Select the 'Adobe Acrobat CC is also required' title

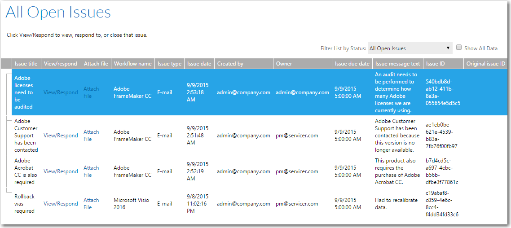[x=26, y=171]
